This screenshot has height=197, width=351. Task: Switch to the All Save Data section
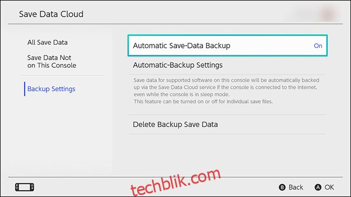point(48,43)
